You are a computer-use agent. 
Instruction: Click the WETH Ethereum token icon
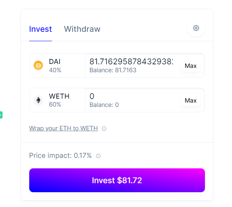(x=38, y=100)
